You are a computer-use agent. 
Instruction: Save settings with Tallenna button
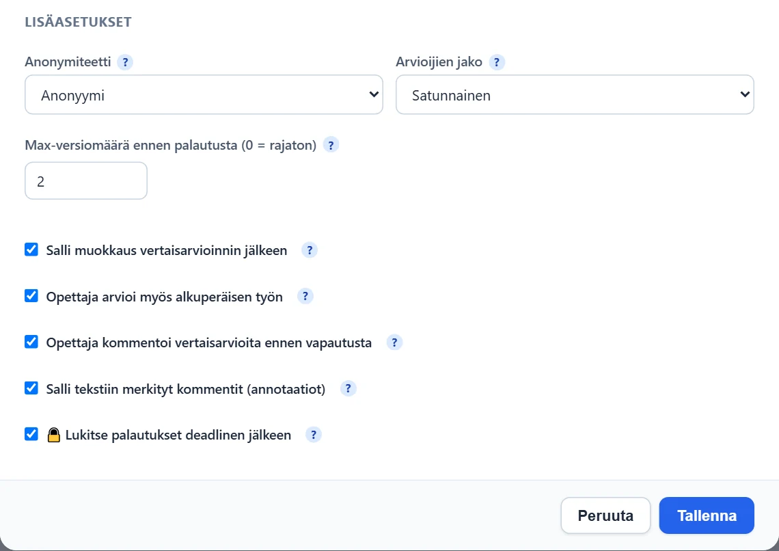[x=707, y=515]
